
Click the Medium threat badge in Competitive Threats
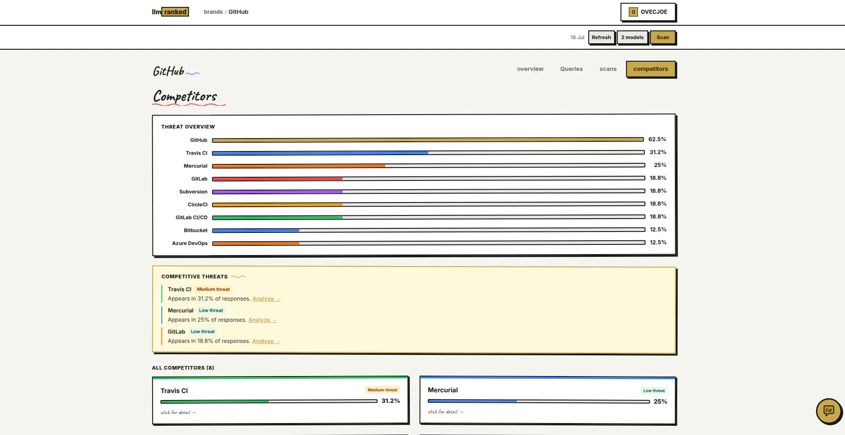(213, 289)
